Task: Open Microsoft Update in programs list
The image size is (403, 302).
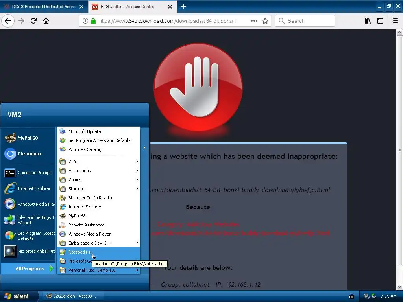Action: 99,131
